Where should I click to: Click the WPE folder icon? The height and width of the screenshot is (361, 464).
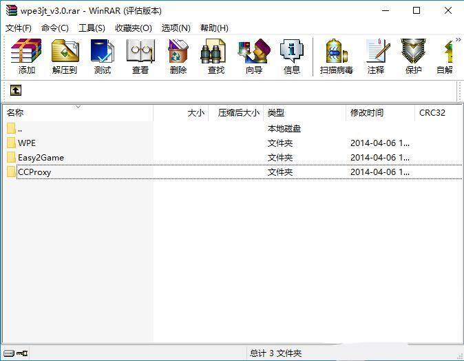pos(11,143)
